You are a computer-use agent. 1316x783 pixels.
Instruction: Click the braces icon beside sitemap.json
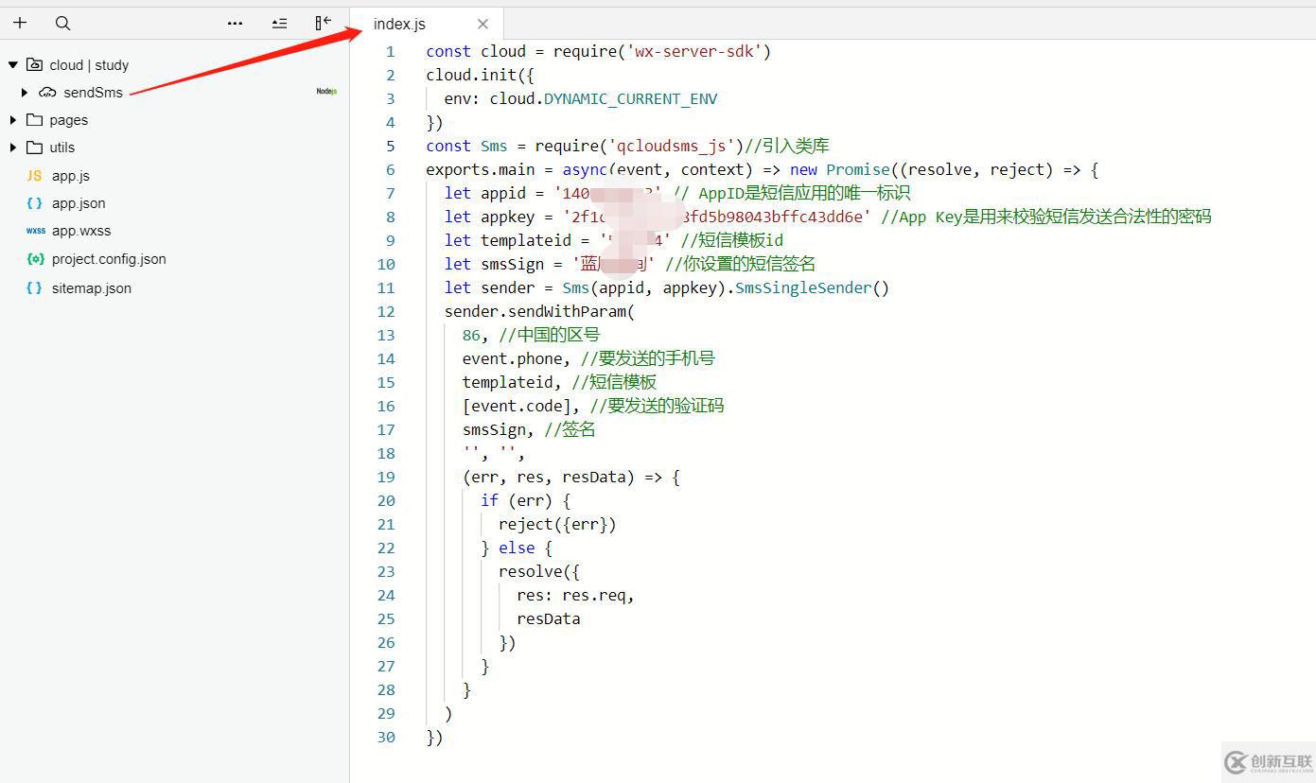coord(34,287)
